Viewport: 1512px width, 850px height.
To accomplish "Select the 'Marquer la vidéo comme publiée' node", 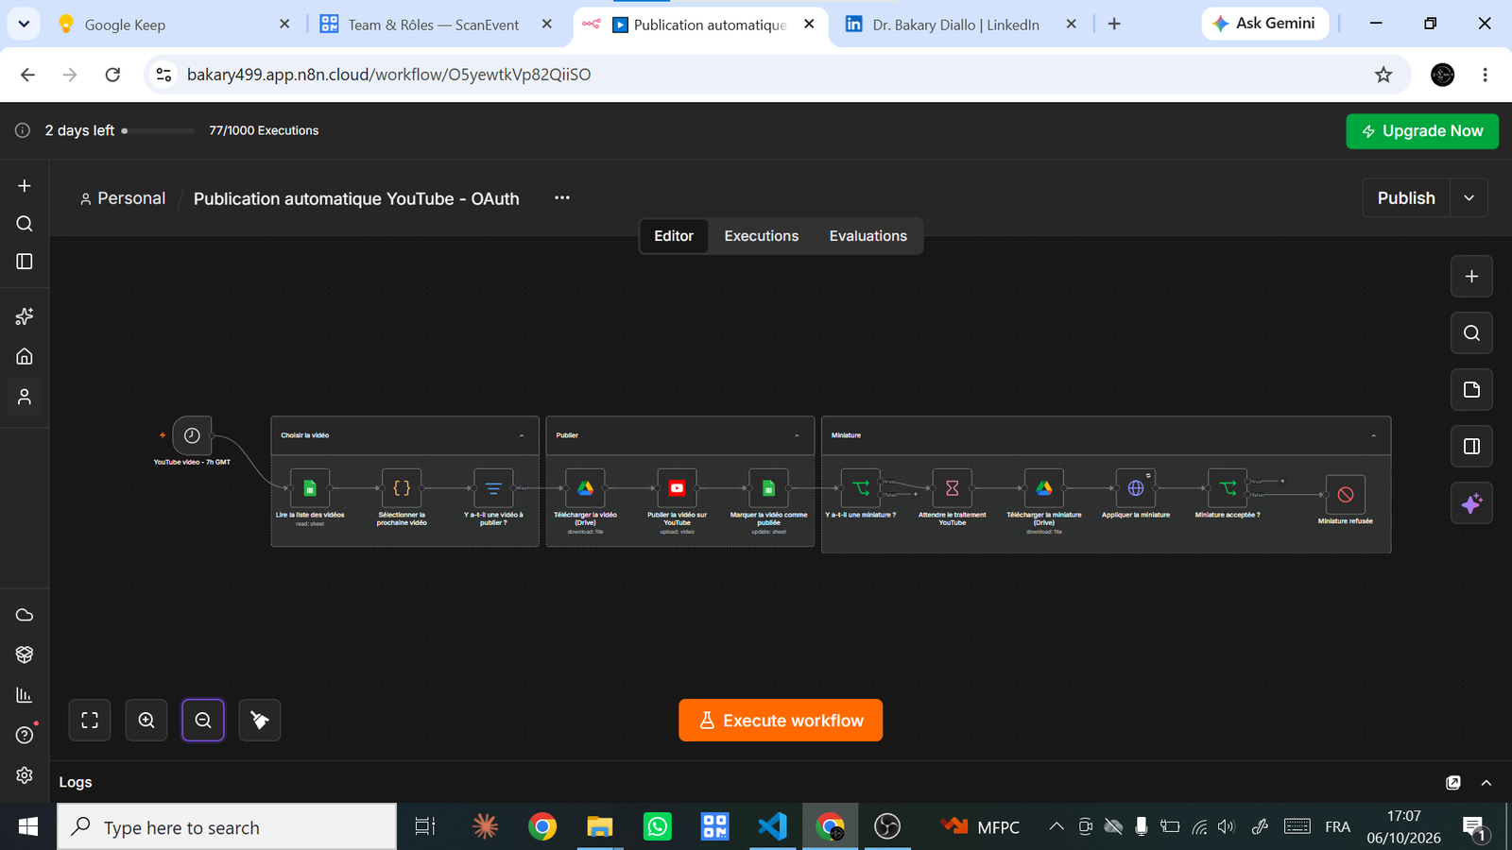I will coord(768,488).
